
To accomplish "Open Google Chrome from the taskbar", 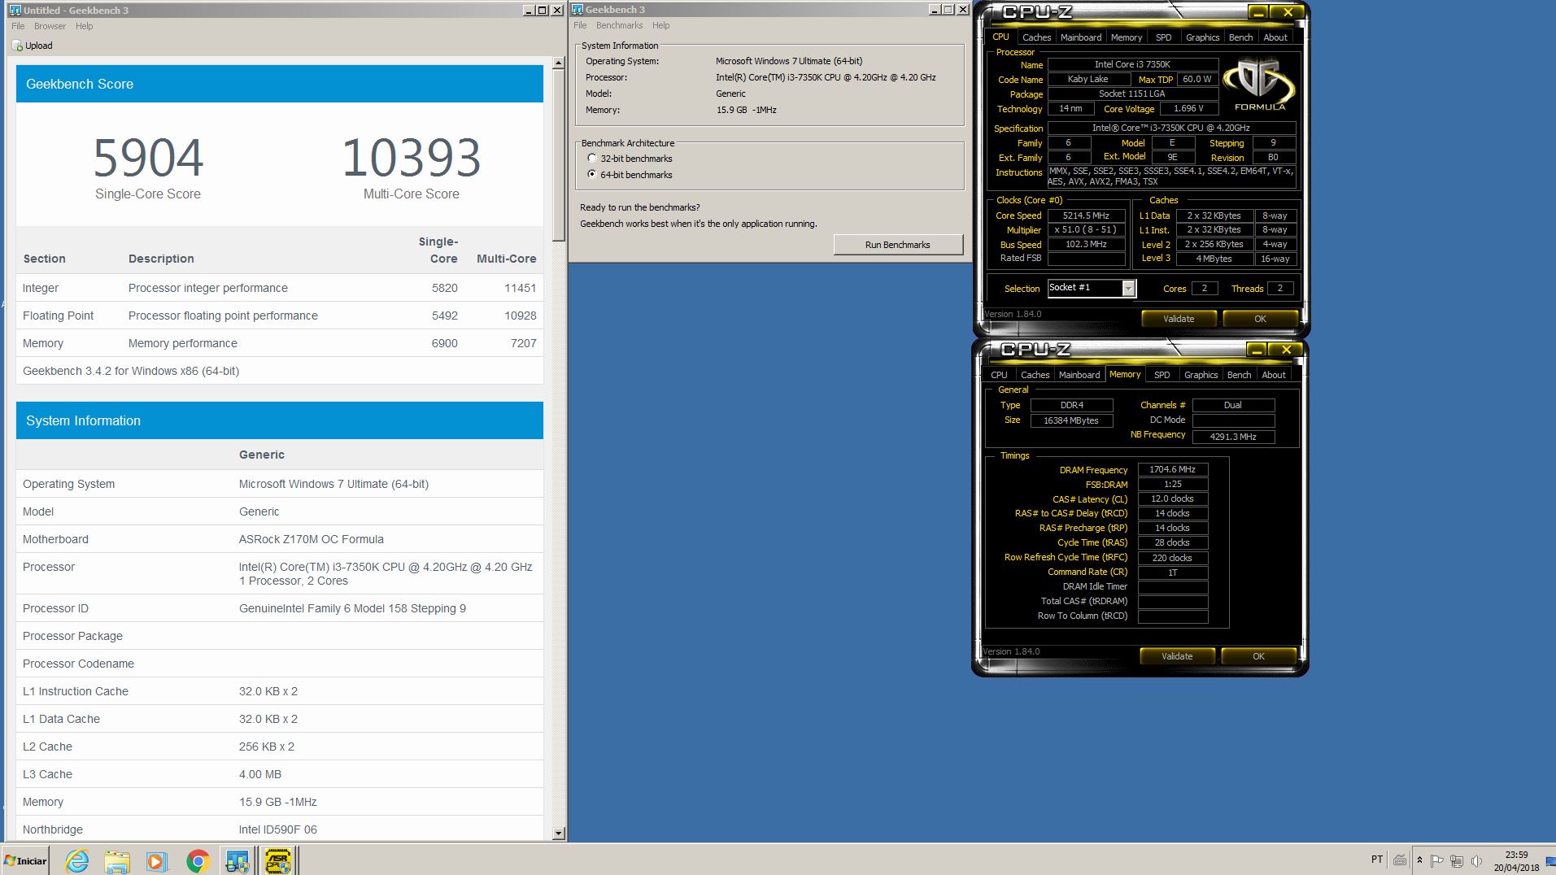I will tap(198, 860).
